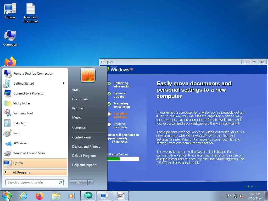The image size is (268, 201).
Task: Launch the Snipping Tool scissors icon
Action: pyautogui.click(x=8, y=113)
